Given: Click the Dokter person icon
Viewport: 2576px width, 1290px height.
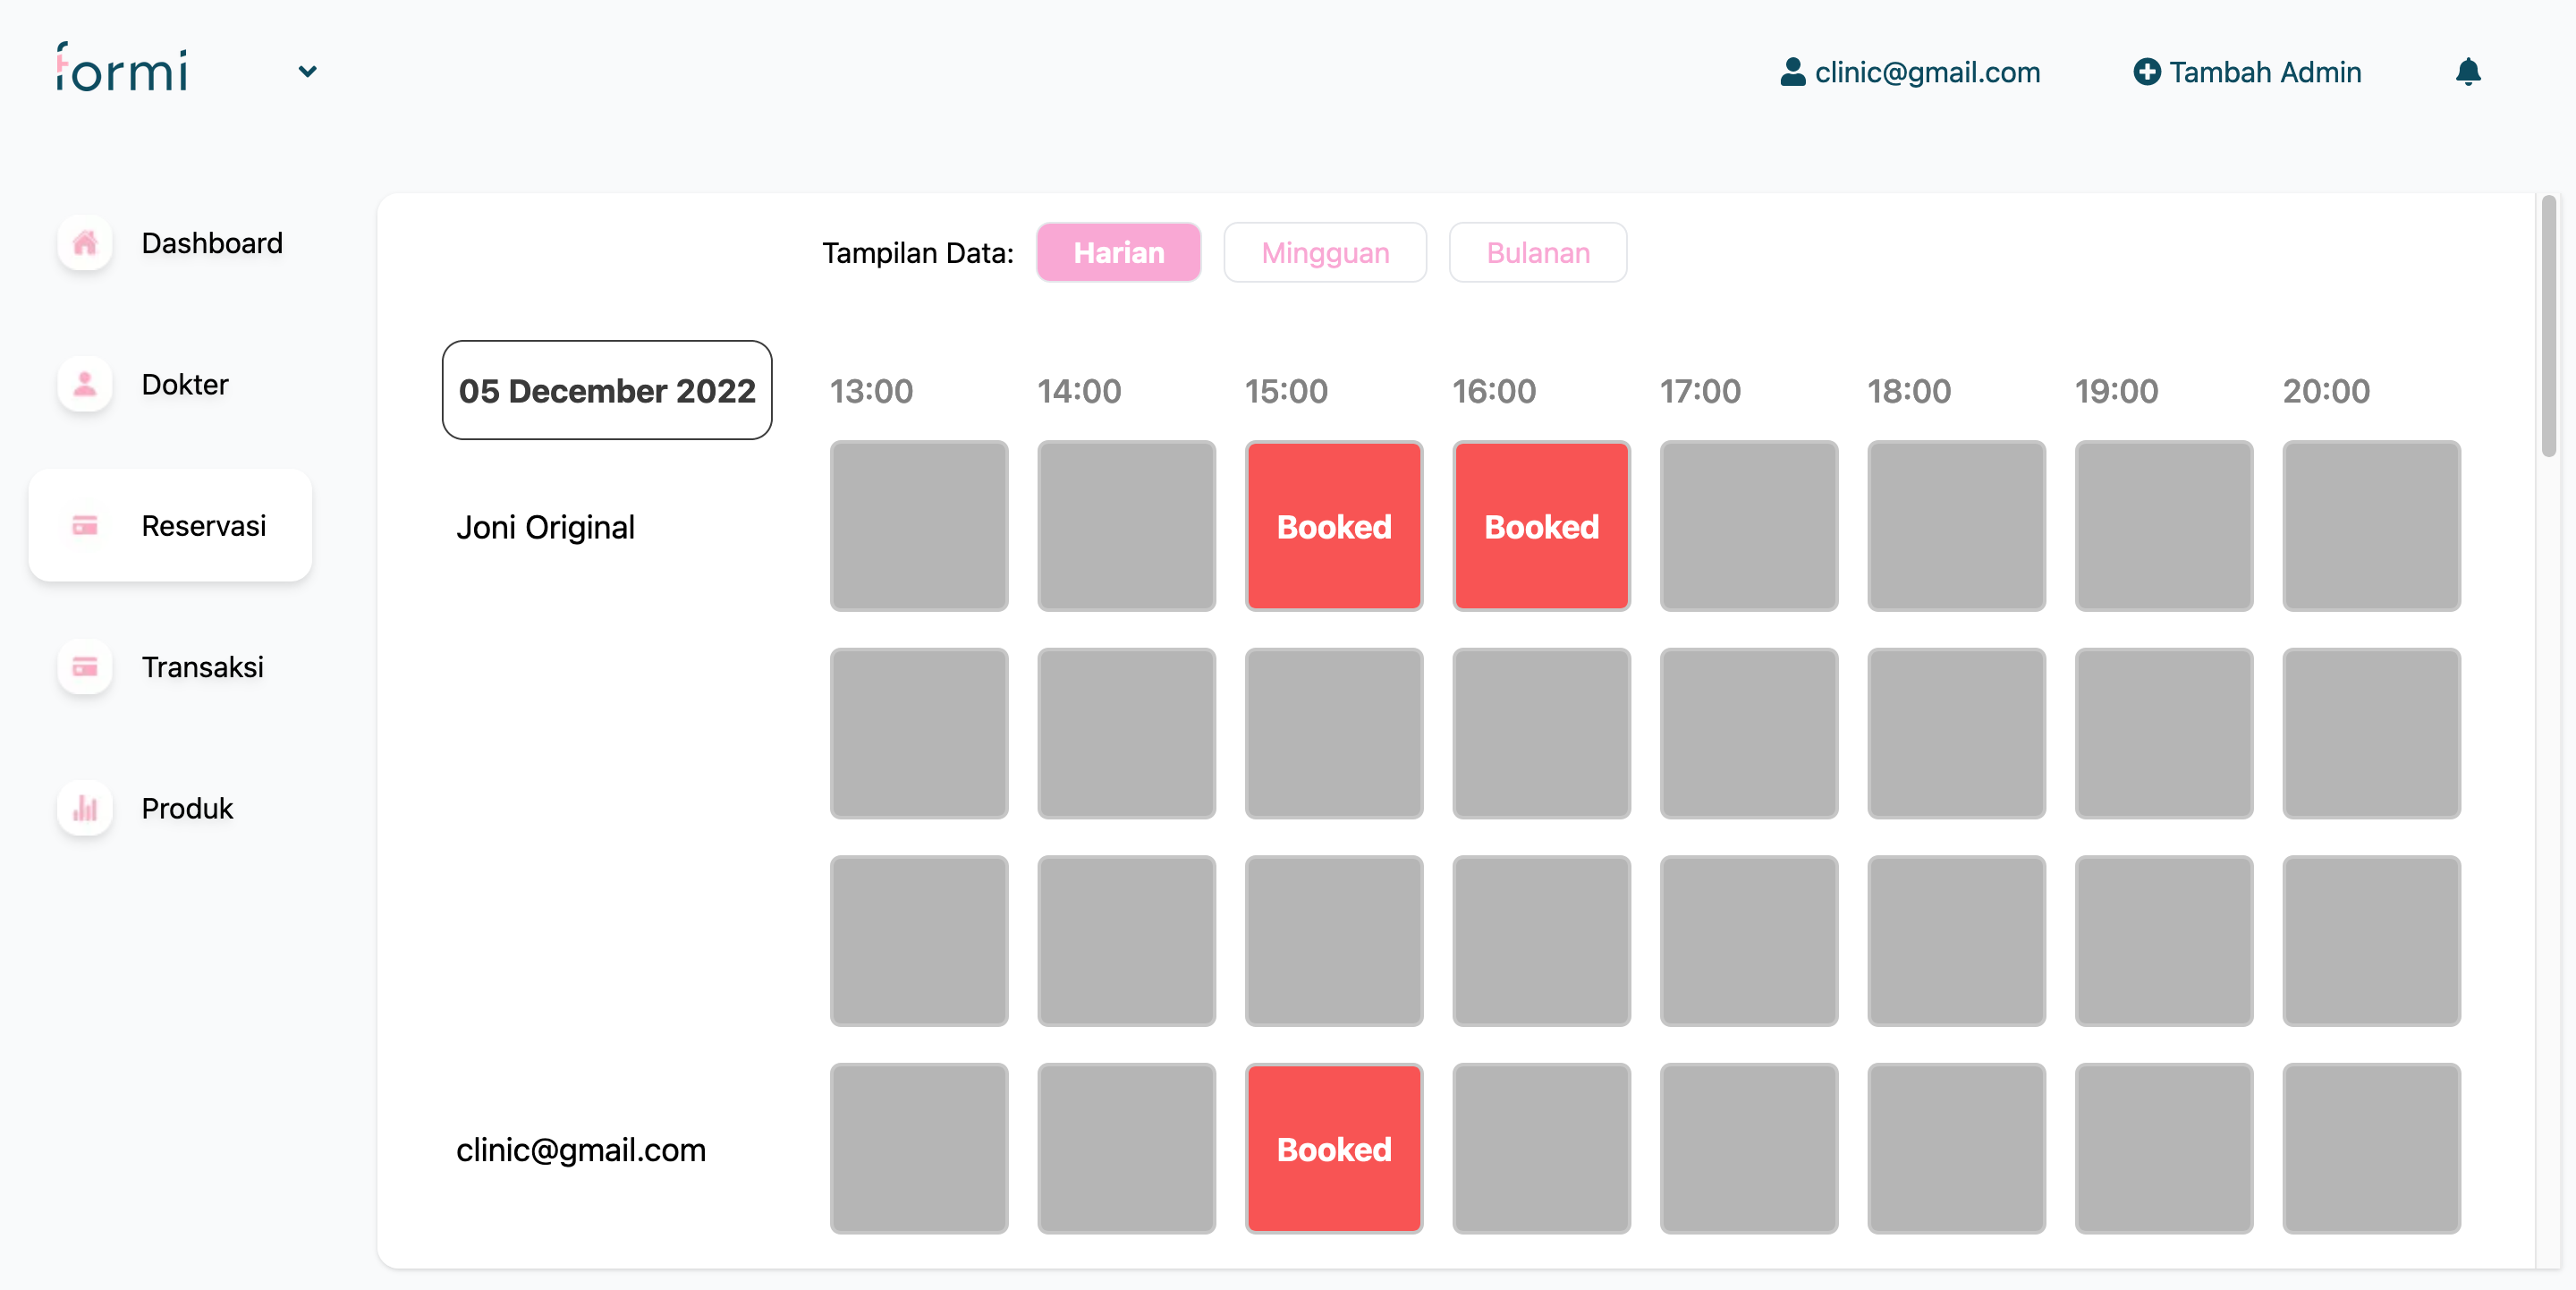Looking at the screenshot, I should click(85, 384).
